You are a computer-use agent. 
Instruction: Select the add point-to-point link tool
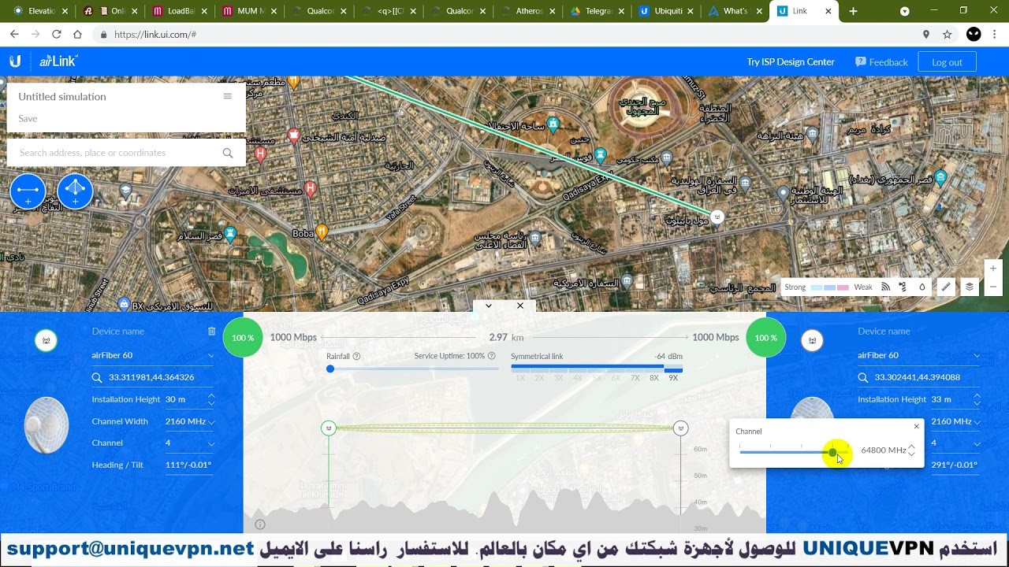pyautogui.click(x=28, y=191)
